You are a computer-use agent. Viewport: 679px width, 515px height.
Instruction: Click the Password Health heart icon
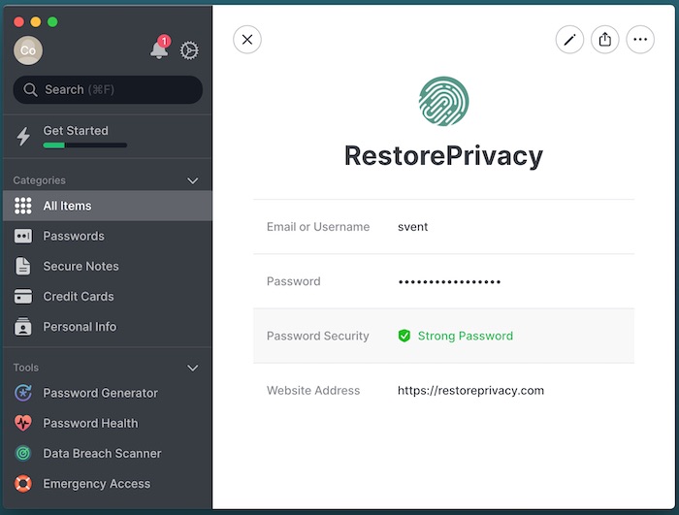tap(23, 423)
